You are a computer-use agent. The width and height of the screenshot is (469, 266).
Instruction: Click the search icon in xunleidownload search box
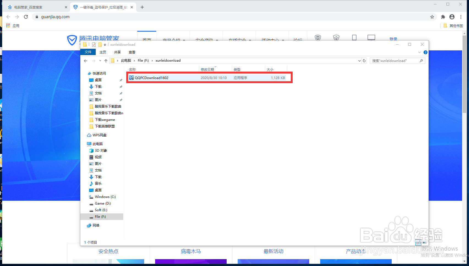click(421, 61)
